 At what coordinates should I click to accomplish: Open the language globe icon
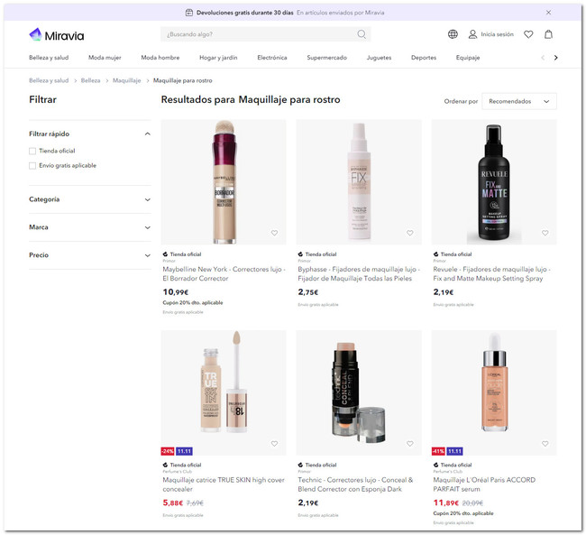(453, 34)
